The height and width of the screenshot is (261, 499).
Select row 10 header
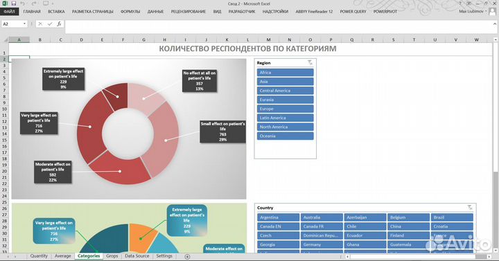[4, 109]
